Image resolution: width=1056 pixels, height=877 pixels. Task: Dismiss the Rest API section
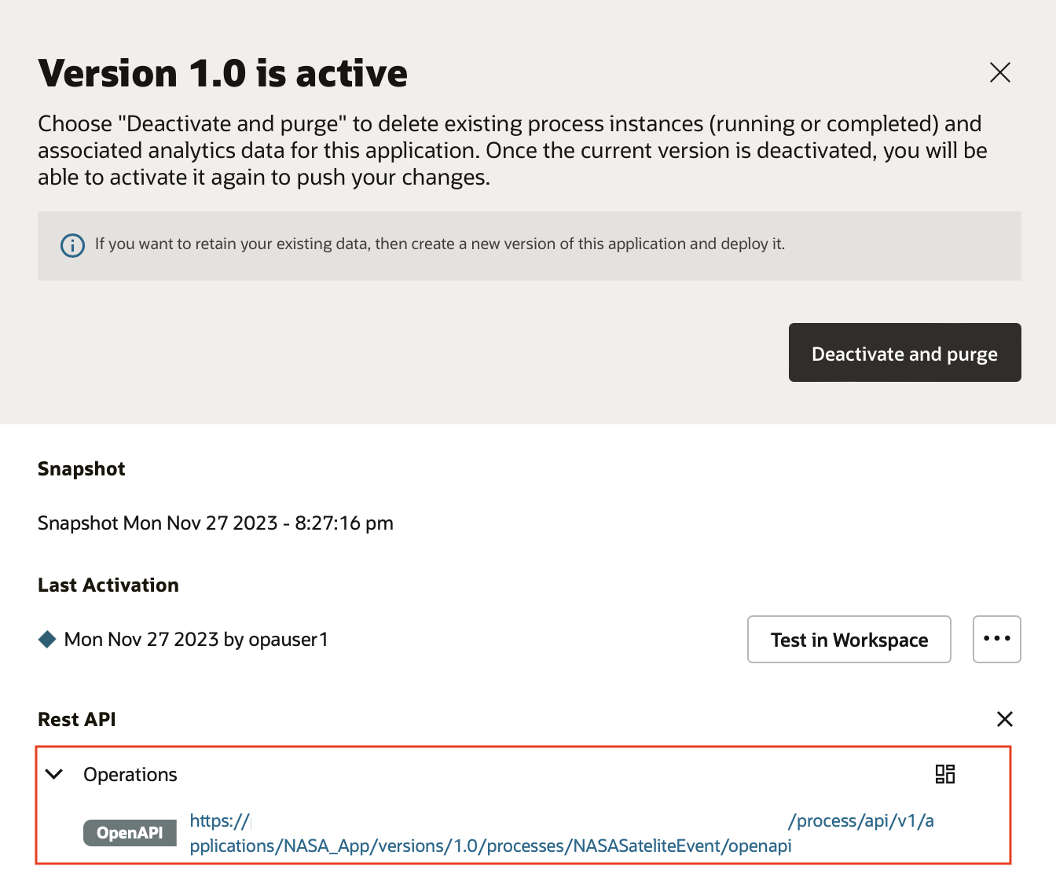[x=1004, y=718]
